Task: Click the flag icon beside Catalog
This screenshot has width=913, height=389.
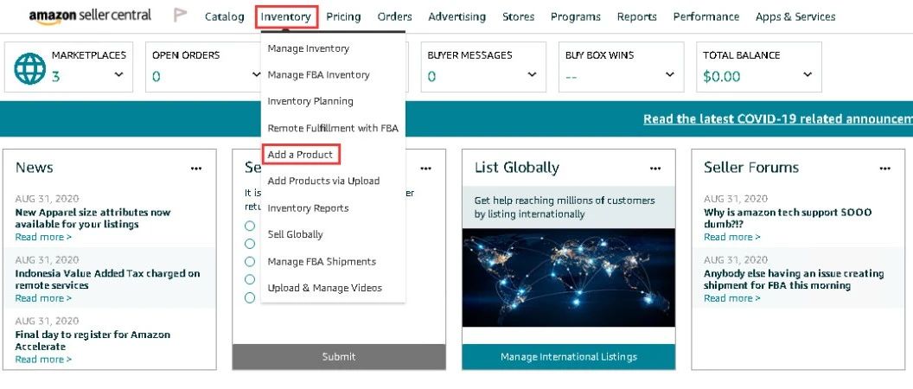Action: click(x=181, y=16)
